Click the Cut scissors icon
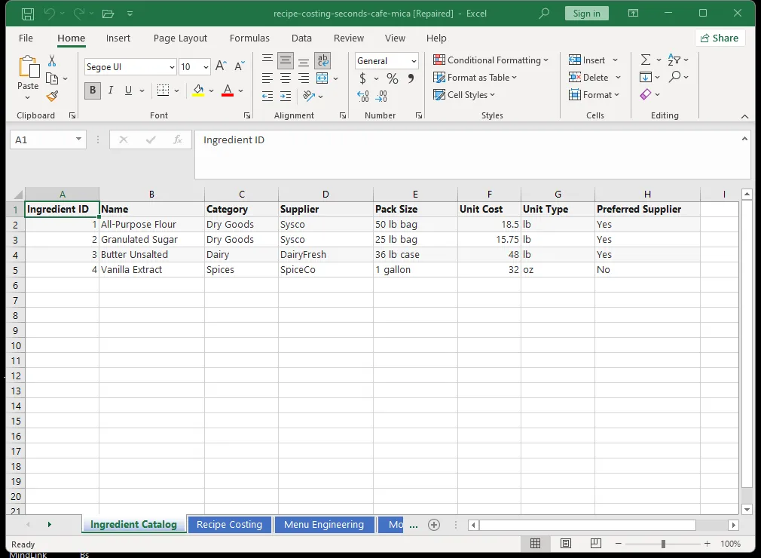The width and height of the screenshot is (761, 558). [x=52, y=61]
